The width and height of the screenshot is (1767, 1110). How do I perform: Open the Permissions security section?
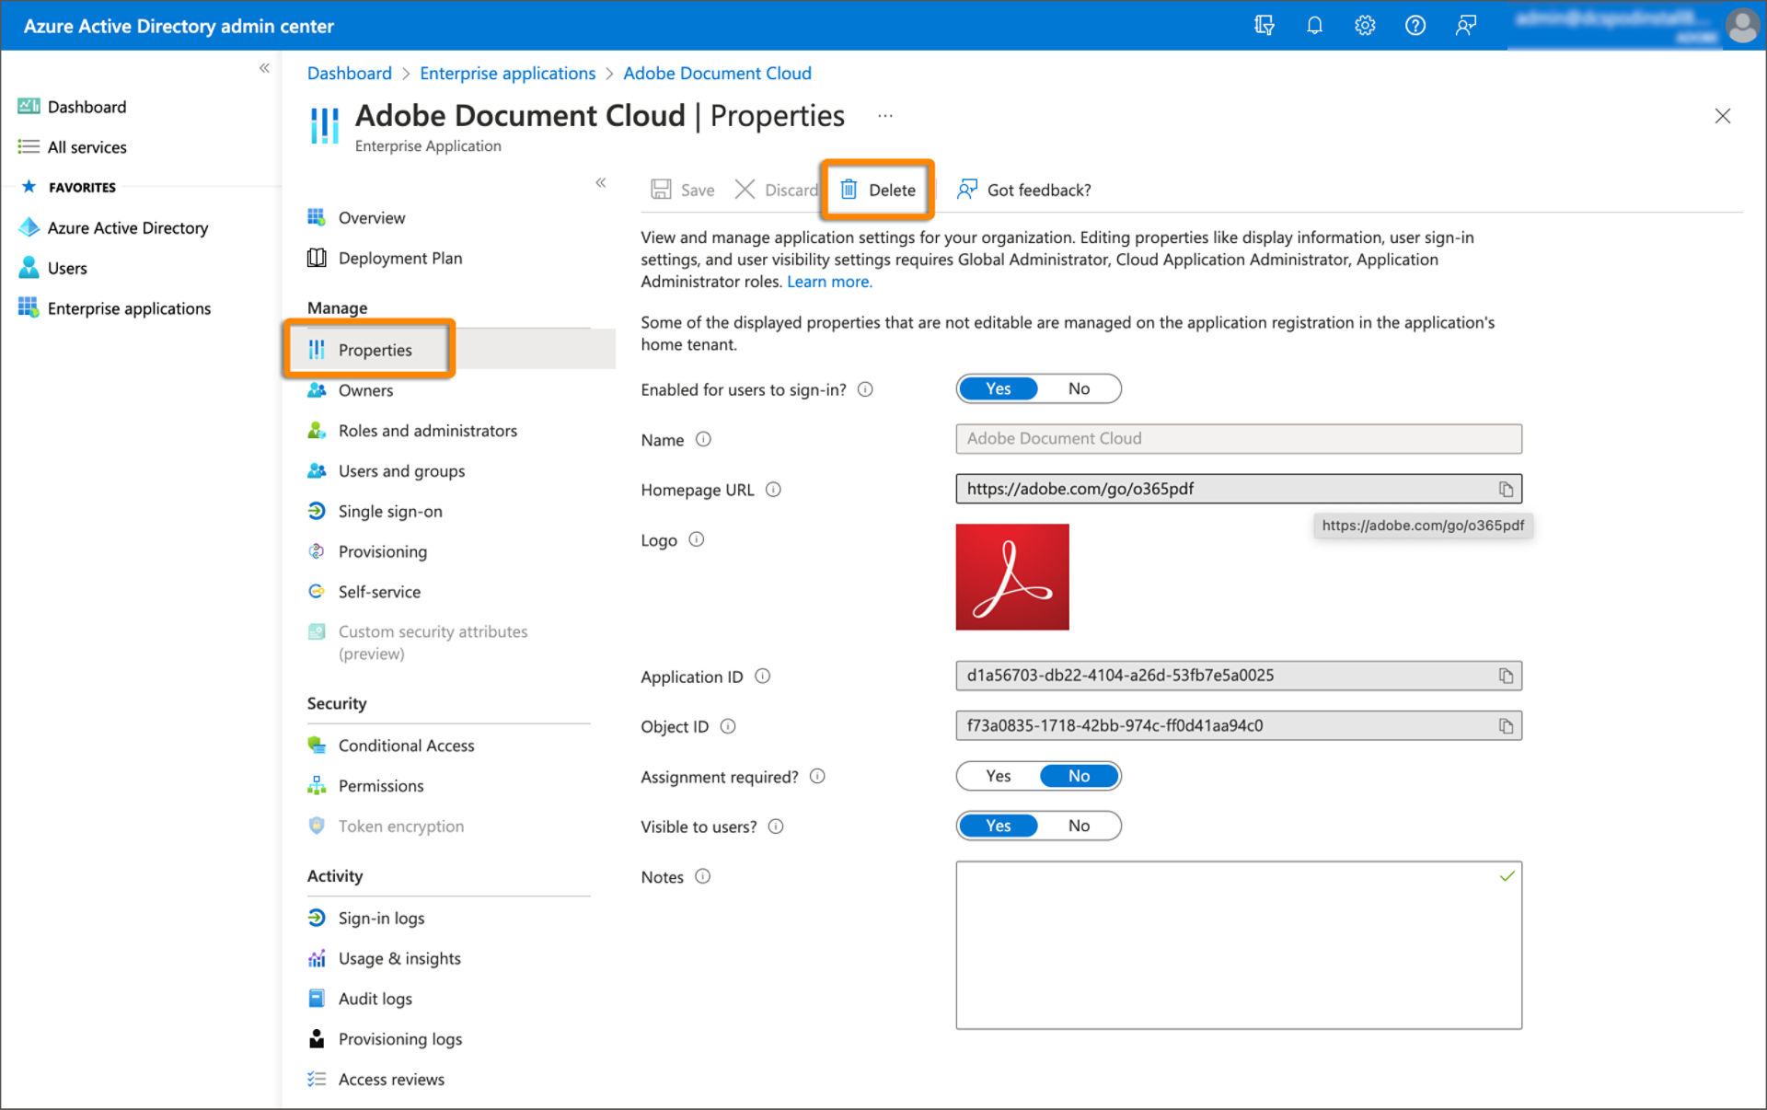[x=378, y=785]
